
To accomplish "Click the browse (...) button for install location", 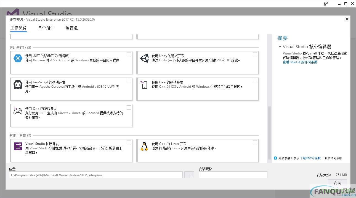I will pos(189,175).
